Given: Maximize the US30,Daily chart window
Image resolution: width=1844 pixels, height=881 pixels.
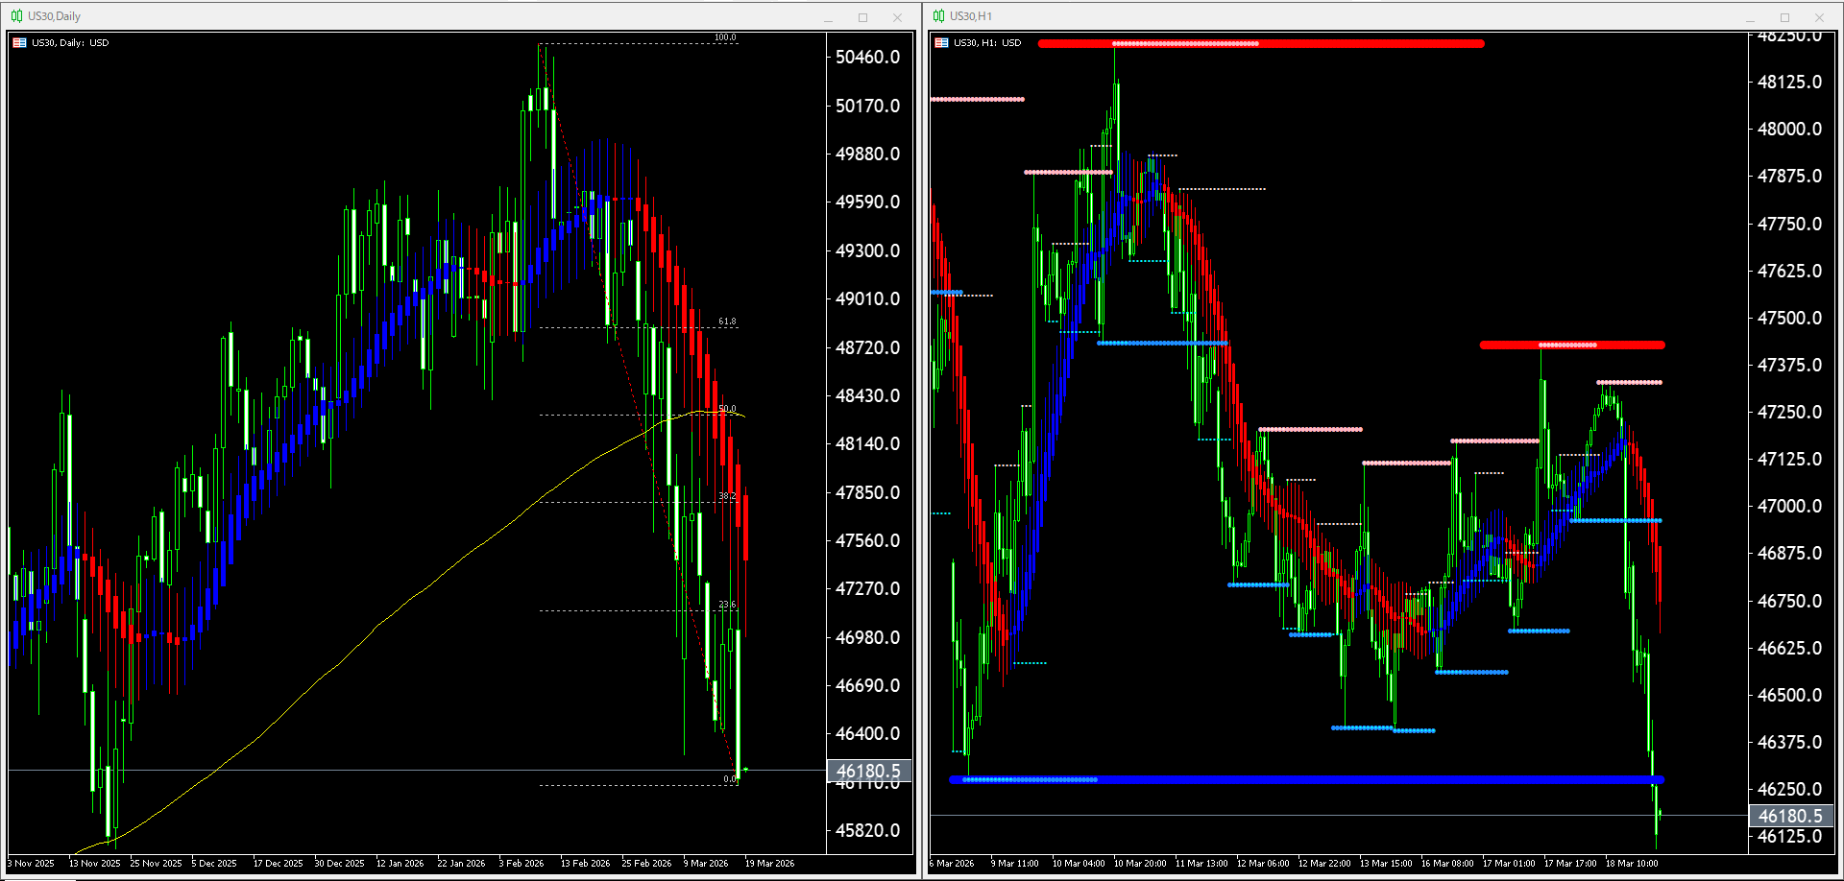Looking at the screenshot, I should (862, 17).
